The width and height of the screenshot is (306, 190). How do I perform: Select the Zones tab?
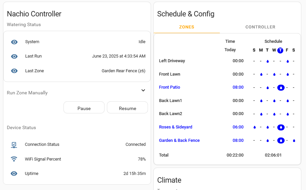click(x=186, y=27)
